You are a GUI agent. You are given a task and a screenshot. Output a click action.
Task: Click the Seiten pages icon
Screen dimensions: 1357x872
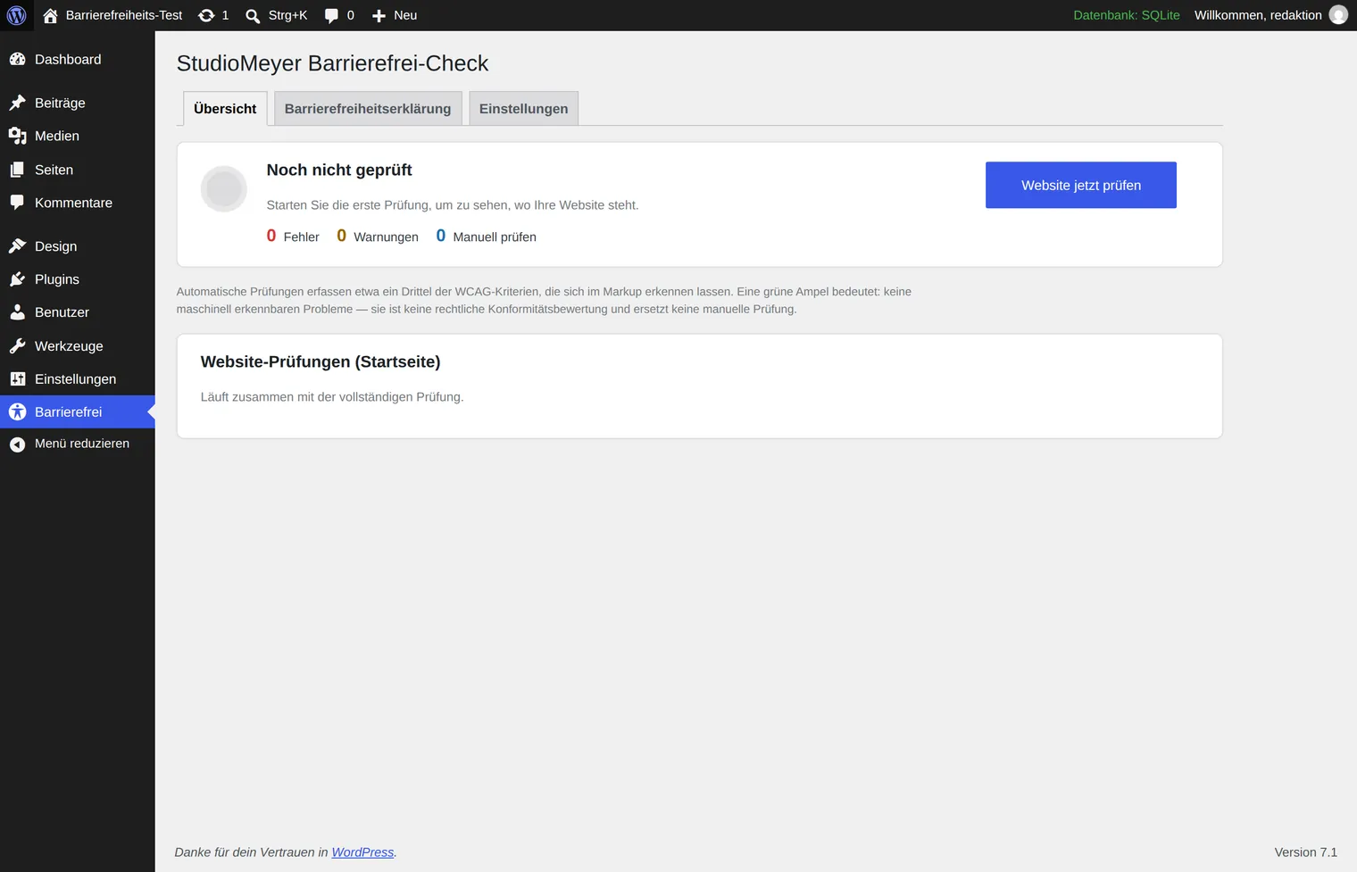17,170
